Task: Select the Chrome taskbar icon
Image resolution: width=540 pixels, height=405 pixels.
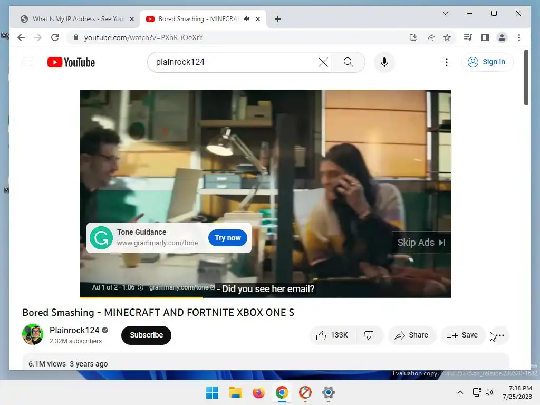Action: 282,392
